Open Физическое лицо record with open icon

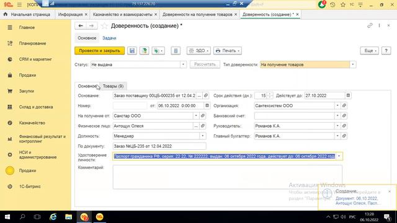tap(203, 126)
